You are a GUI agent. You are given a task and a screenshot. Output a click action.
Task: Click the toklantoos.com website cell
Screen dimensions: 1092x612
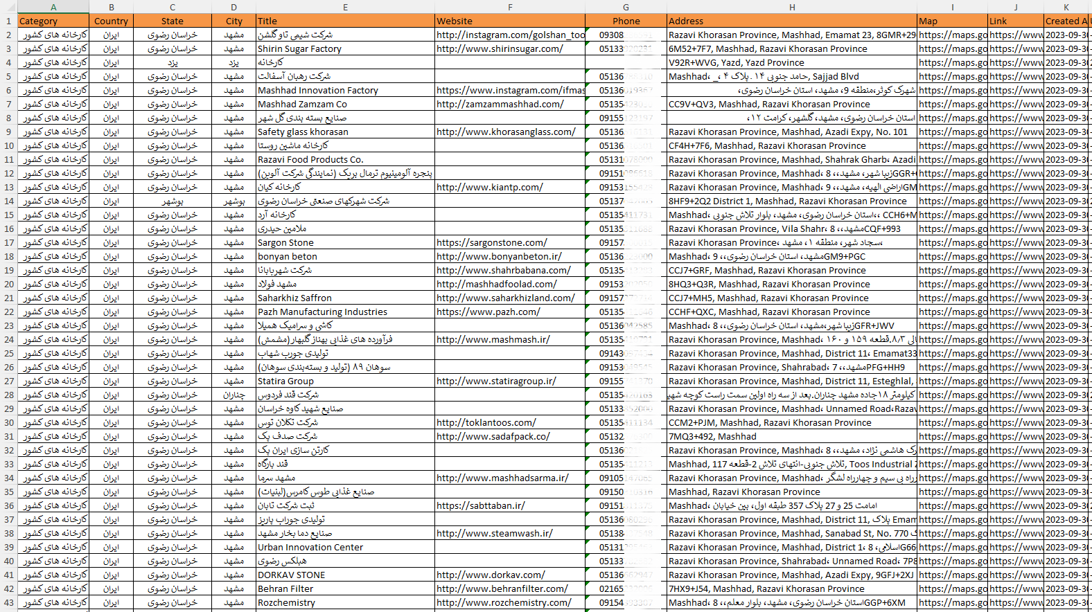[510, 422]
